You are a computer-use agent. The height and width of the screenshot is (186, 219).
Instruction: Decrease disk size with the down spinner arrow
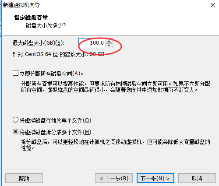point(109,46)
